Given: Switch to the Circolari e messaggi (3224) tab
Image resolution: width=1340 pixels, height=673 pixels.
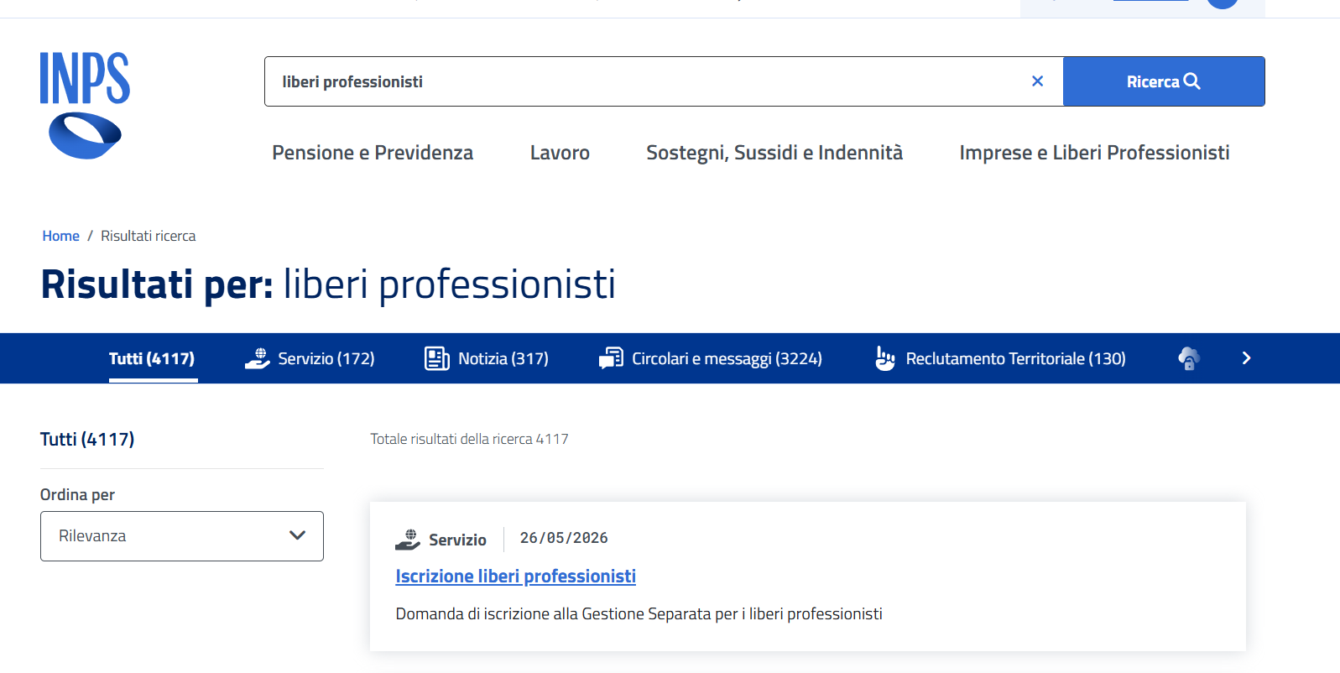Looking at the screenshot, I should point(711,358).
